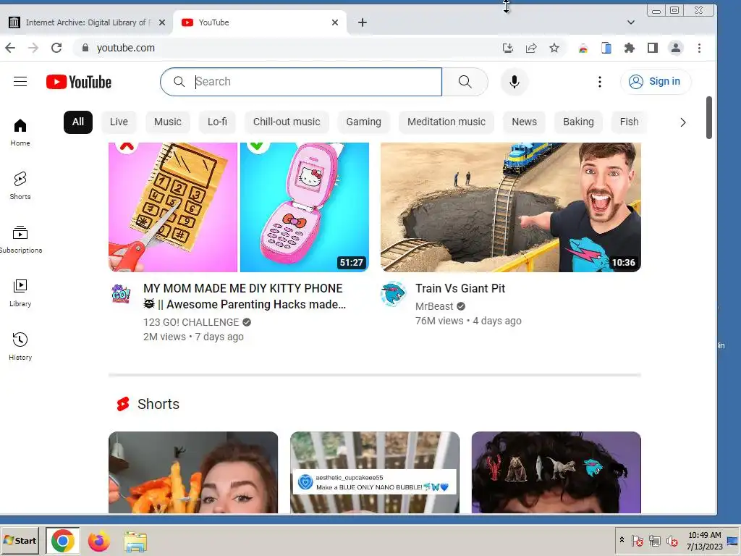The width and height of the screenshot is (741, 556).
Task: Show hidden system tray icons
Action: coord(622,540)
